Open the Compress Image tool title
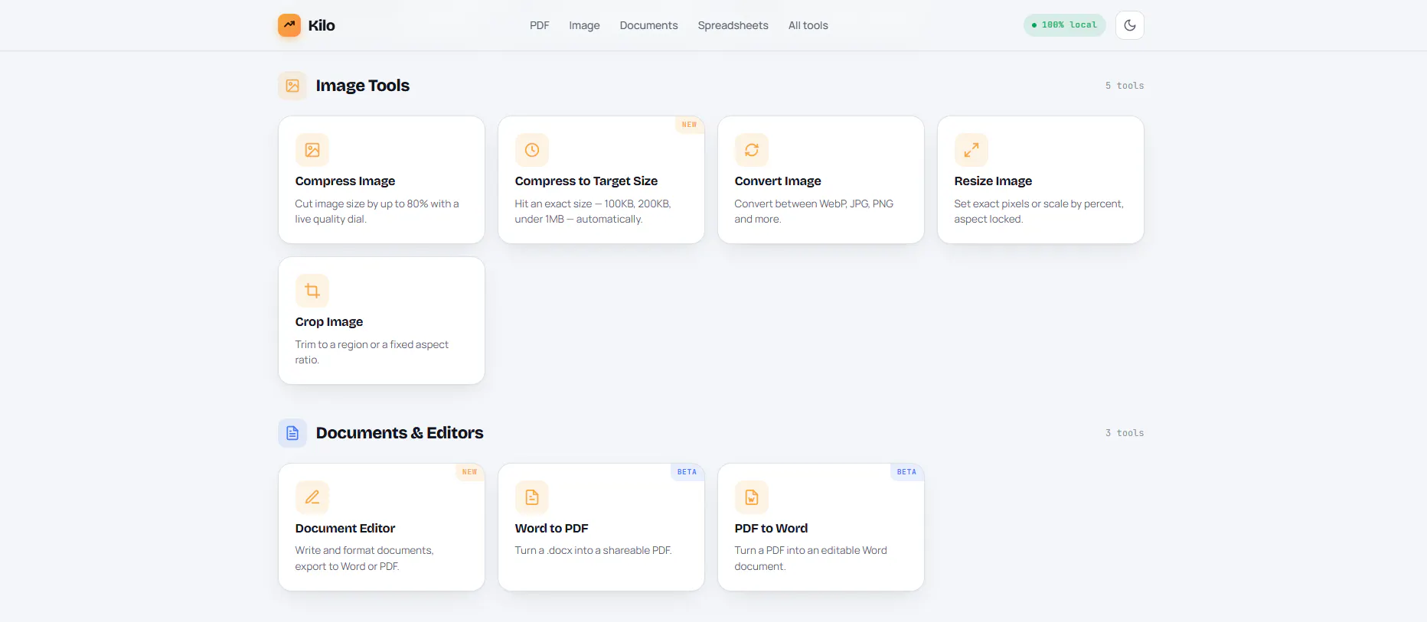 click(345, 181)
